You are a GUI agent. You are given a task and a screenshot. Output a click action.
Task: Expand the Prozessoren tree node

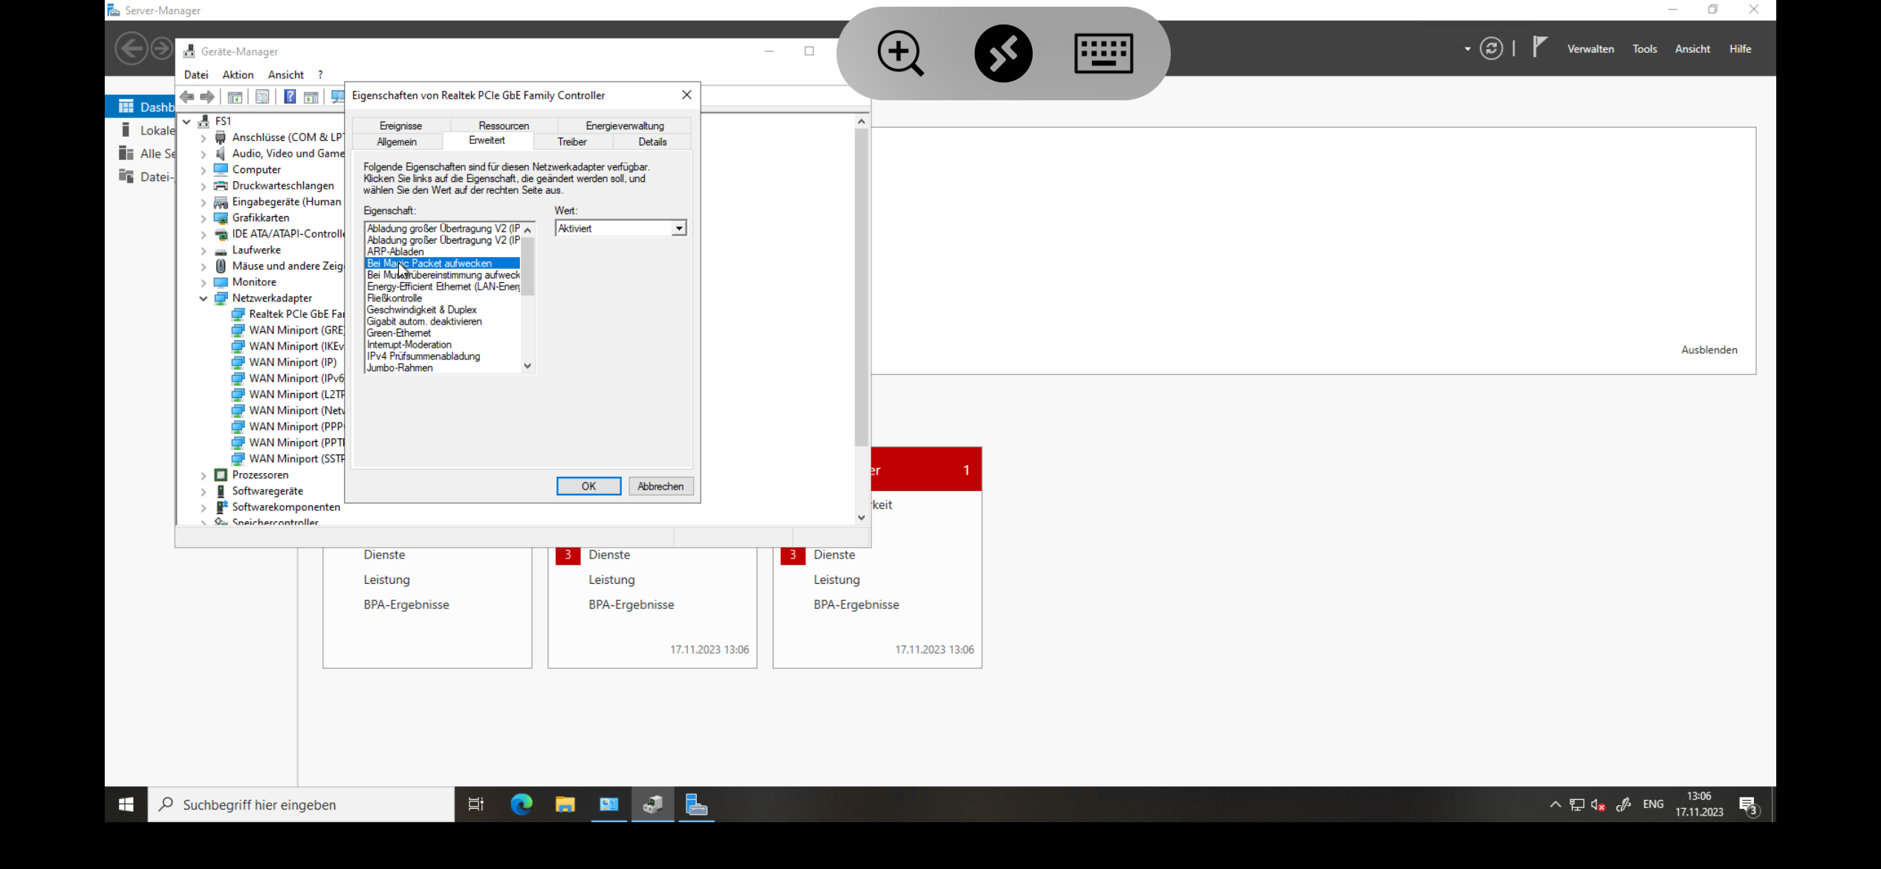coord(204,475)
